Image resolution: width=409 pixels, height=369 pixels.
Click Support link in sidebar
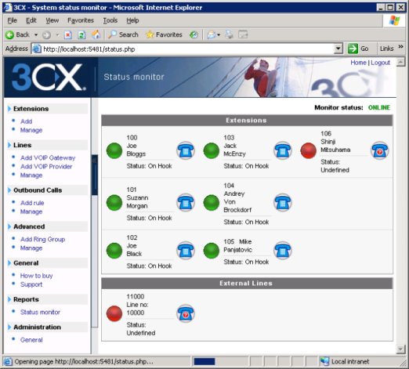31,284
